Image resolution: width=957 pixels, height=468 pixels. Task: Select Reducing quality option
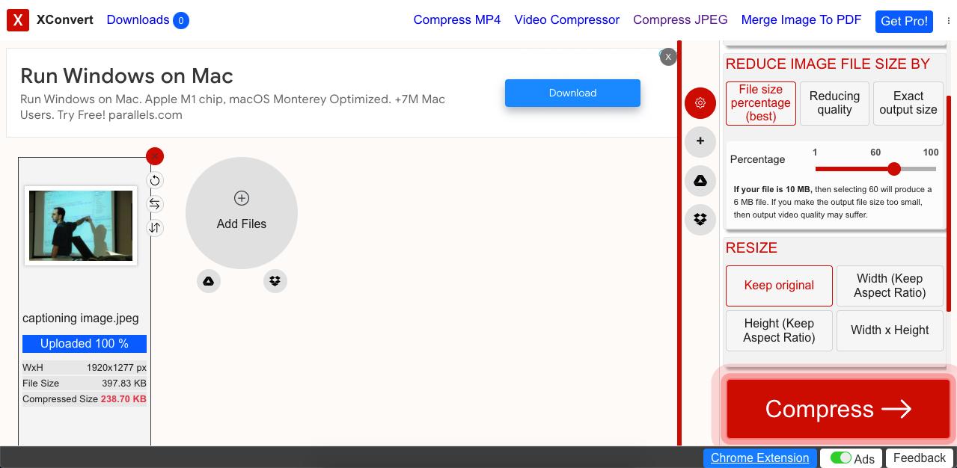(x=834, y=103)
